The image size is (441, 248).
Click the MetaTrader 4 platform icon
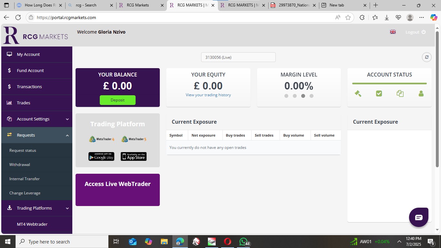[x=101, y=139]
